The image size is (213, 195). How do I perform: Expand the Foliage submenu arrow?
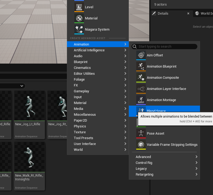(x=125, y=79)
